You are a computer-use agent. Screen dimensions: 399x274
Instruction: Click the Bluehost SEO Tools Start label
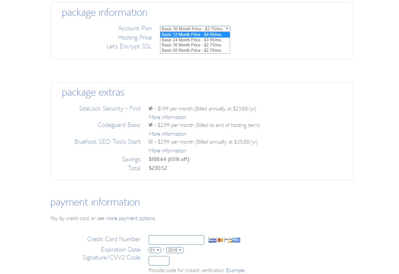point(107,141)
